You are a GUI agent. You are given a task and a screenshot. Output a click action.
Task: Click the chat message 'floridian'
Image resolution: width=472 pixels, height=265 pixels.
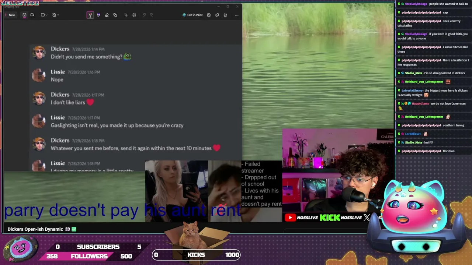click(x=449, y=151)
